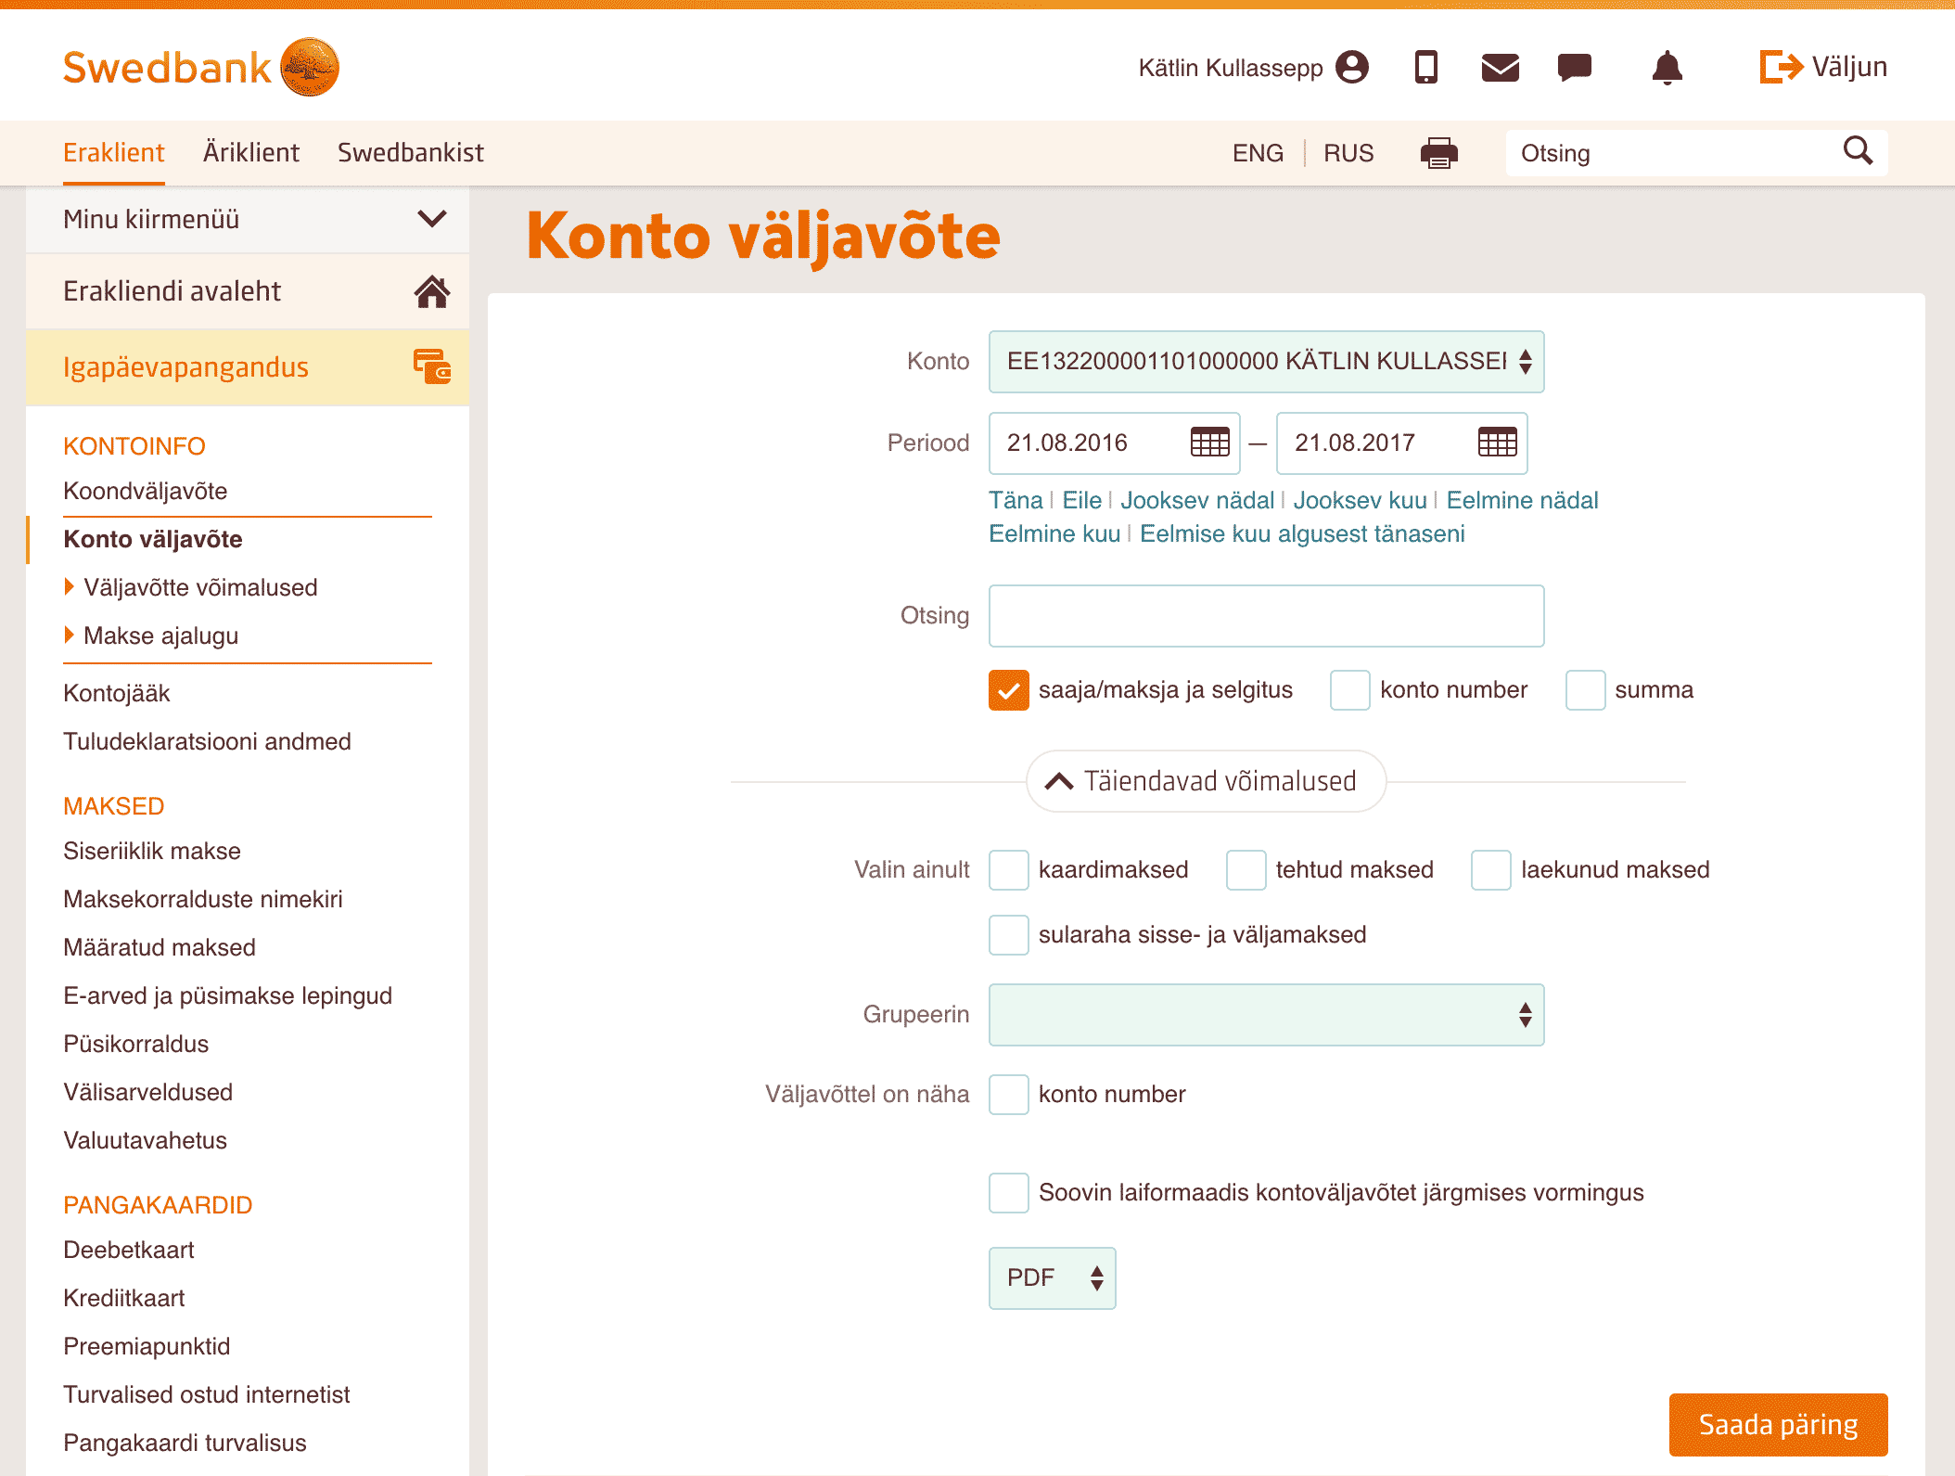Open user profile icon next to Kätlin Kullassepp
1955x1476 pixels.
tap(1352, 67)
